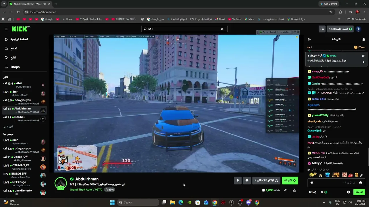Viewport: 369px width, 207px height.
Task: Open the Maps bookmark
Action: (249, 19)
